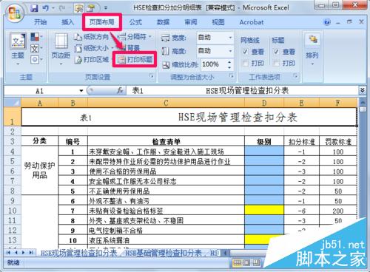Select blue level cell in row 4
Screen dimensions: 370x272
(264, 151)
